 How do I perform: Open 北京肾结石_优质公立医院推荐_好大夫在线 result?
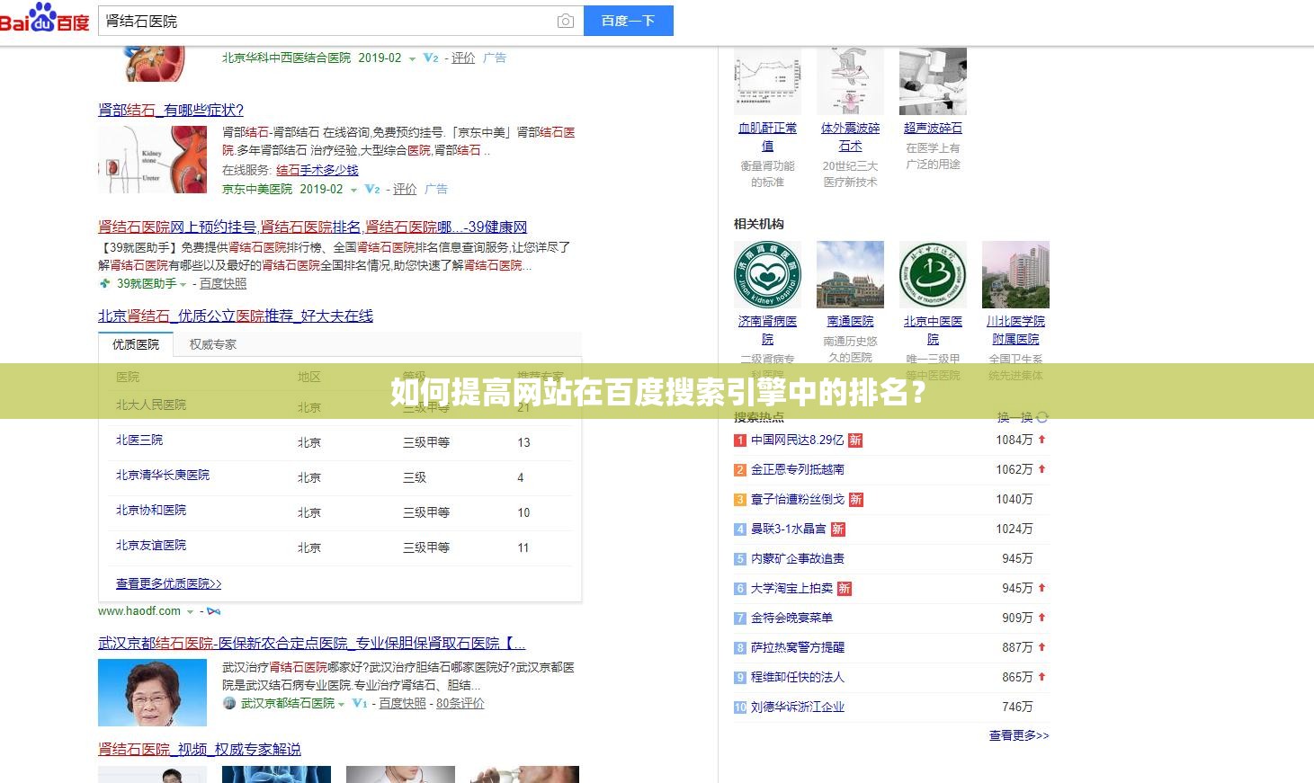[236, 316]
